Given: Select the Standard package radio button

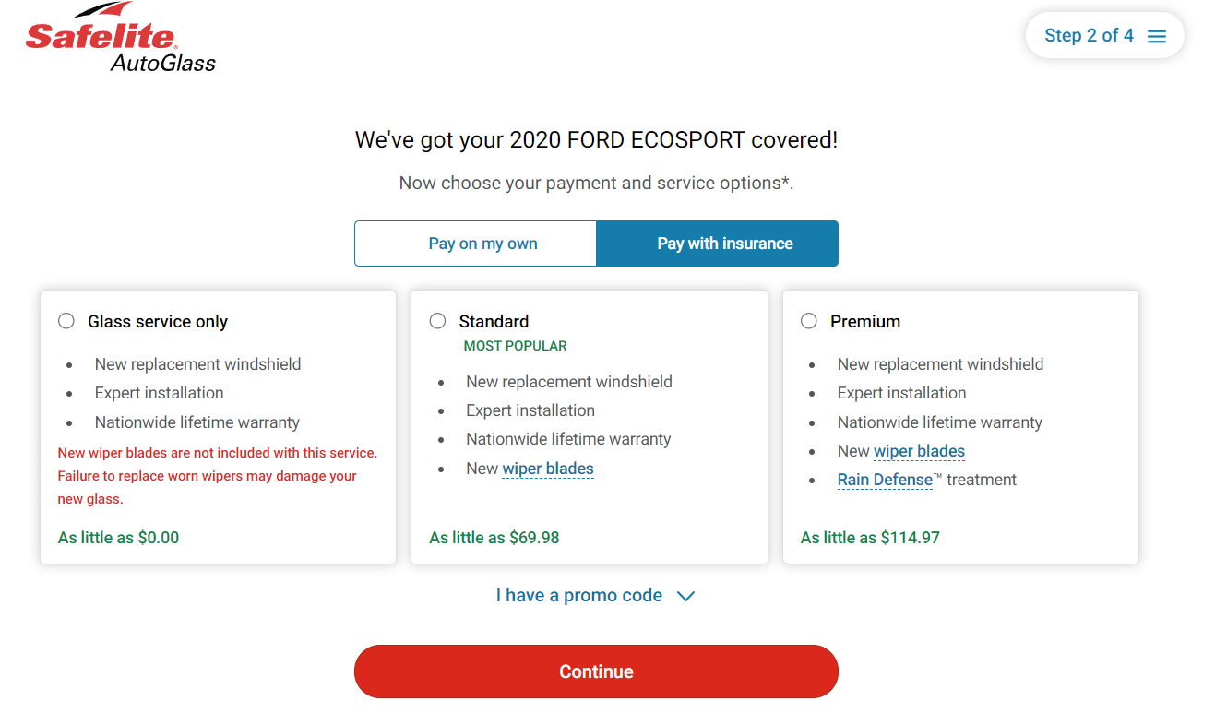Looking at the screenshot, I should (x=437, y=321).
